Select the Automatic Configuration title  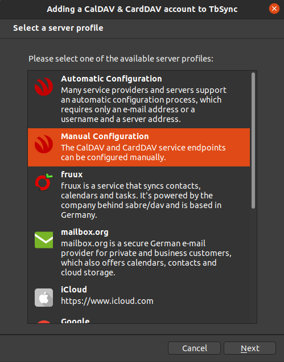(x=112, y=79)
